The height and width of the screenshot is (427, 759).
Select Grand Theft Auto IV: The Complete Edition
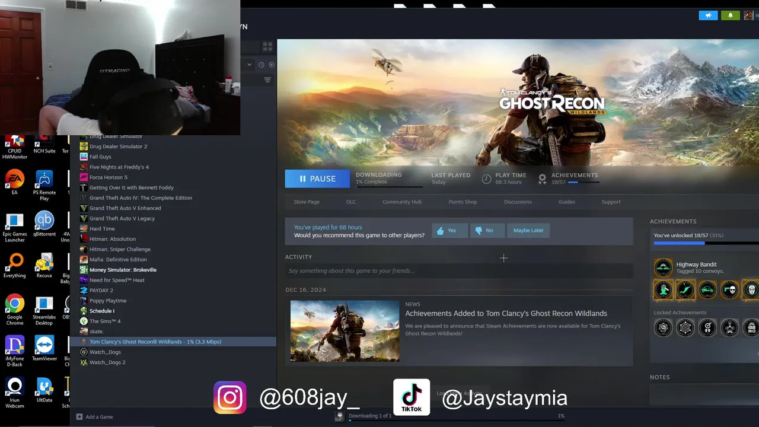[141, 198]
